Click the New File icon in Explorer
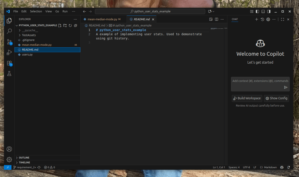This screenshot has height=177, width=299. (60, 25)
